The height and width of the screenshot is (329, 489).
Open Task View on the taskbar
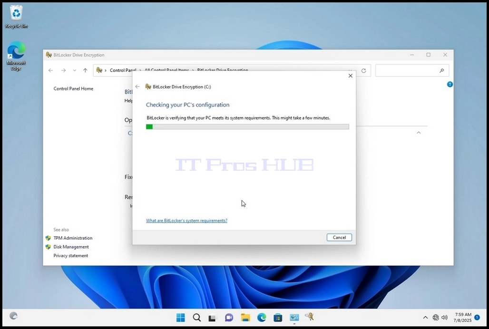coord(212,318)
